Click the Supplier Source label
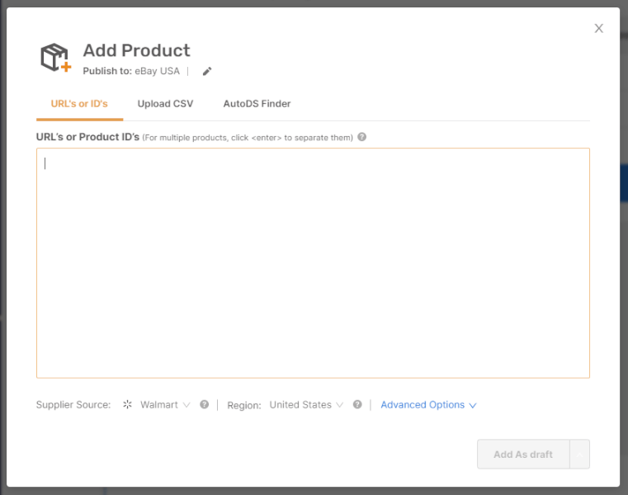Viewport: 628px width, 495px height. (x=73, y=405)
